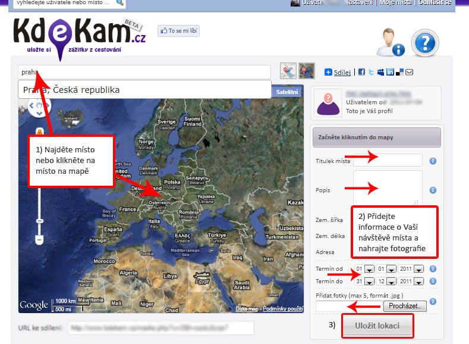Image resolution: width=469 pixels, height=344 pixels.
Task: Share on MySpace icon
Action: pos(380,72)
